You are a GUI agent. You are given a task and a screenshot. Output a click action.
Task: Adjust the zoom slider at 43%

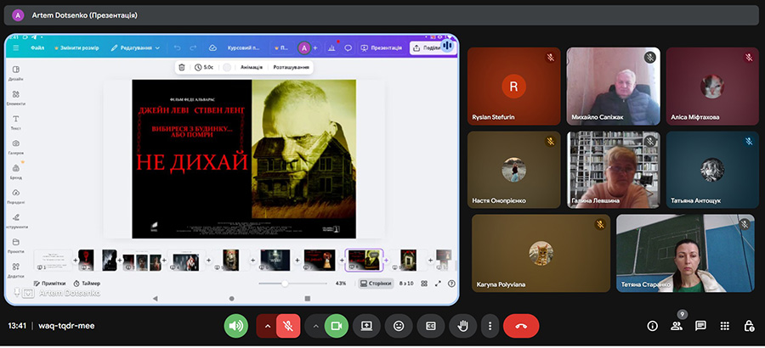[285, 283]
